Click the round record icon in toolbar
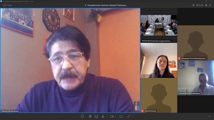 (x=121, y=116)
